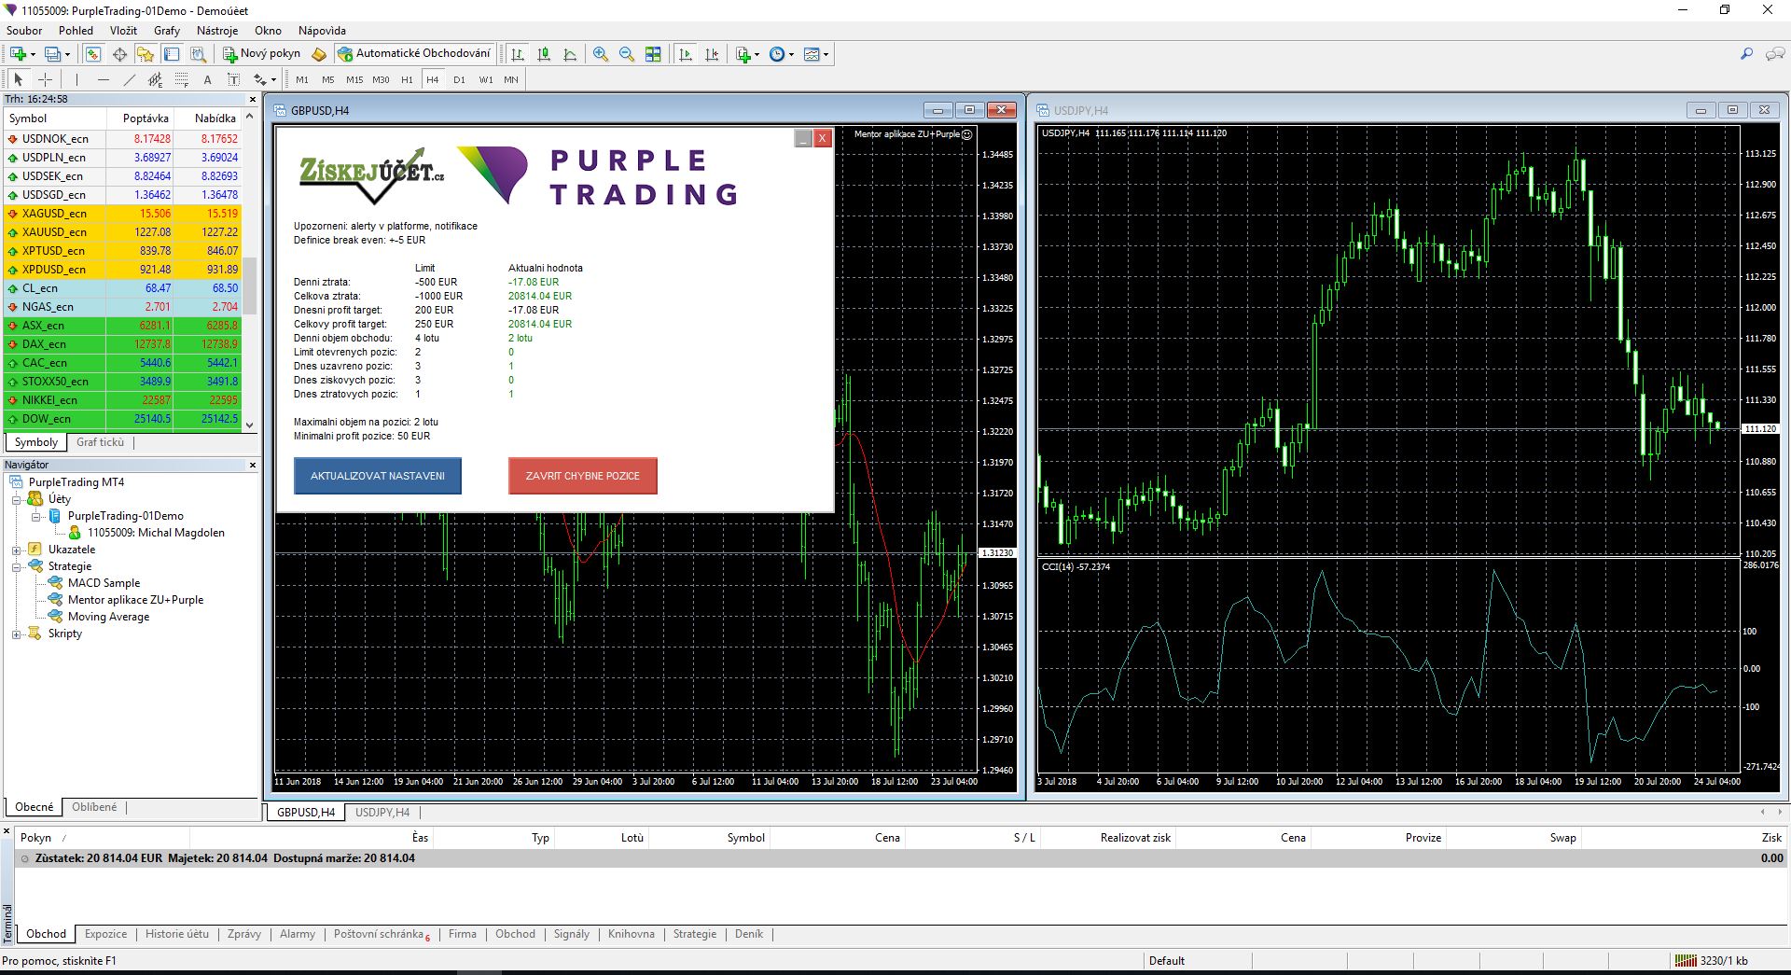Select MACD Sample strategy
1791x975 pixels.
[104, 583]
